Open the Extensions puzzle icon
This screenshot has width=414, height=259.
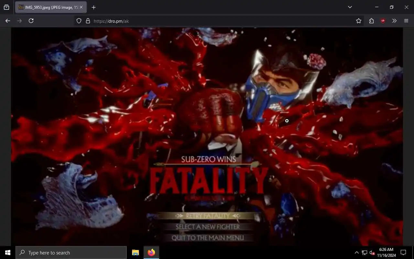(x=371, y=21)
